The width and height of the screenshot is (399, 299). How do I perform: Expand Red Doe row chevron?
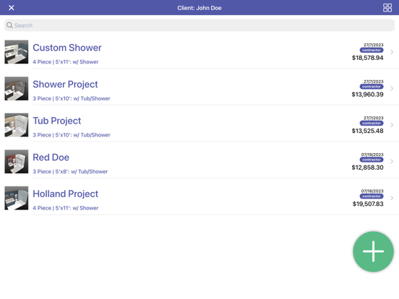[x=392, y=162]
